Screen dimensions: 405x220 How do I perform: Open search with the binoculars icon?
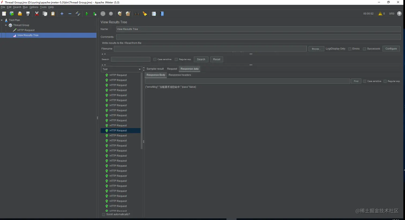click(x=137, y=14)
